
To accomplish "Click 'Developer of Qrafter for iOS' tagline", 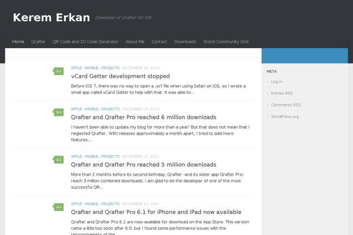I will [124, 18].
